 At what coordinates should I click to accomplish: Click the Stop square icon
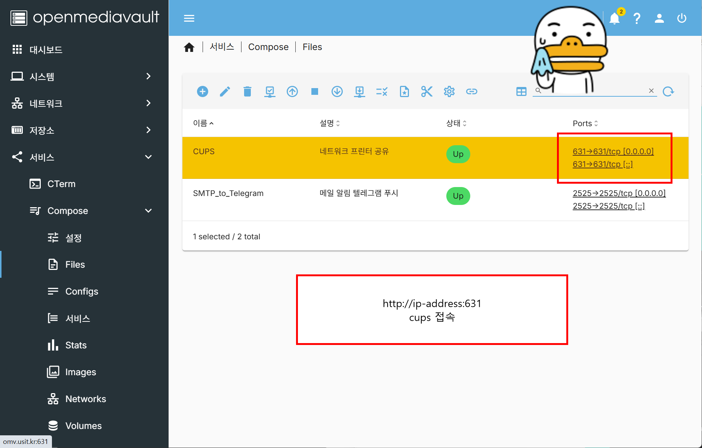coord(315,91)
